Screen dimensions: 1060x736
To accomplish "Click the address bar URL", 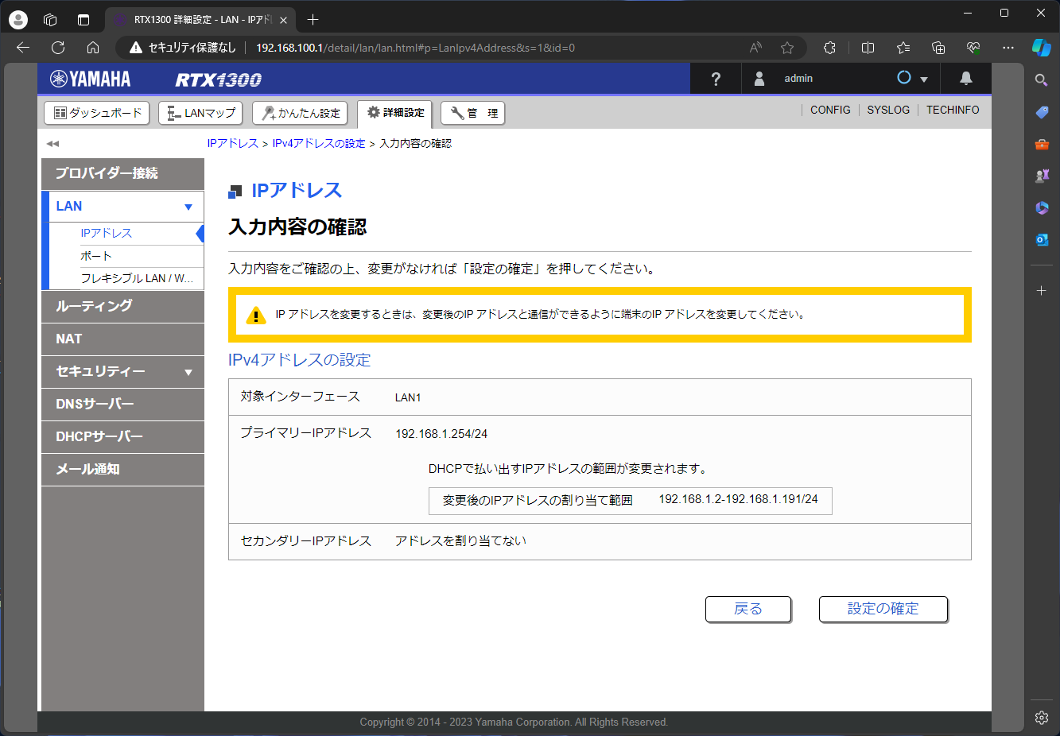I will coord(415,48).
